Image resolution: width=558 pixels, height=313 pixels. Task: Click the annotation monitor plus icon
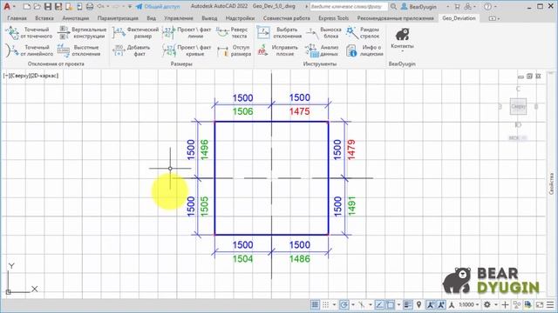505,304
